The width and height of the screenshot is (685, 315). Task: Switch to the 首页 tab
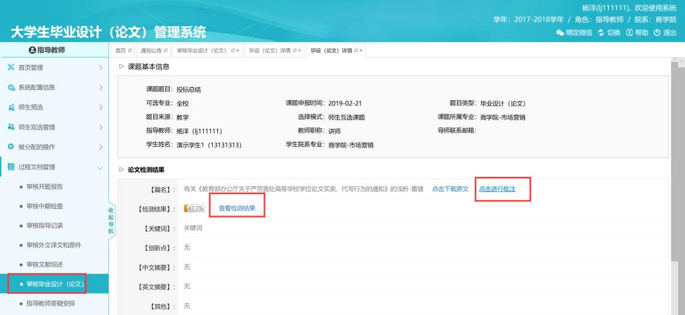coord(120,51)
